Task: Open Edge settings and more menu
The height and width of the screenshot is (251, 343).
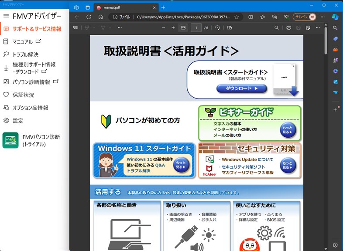Action: tap(322, 17)
